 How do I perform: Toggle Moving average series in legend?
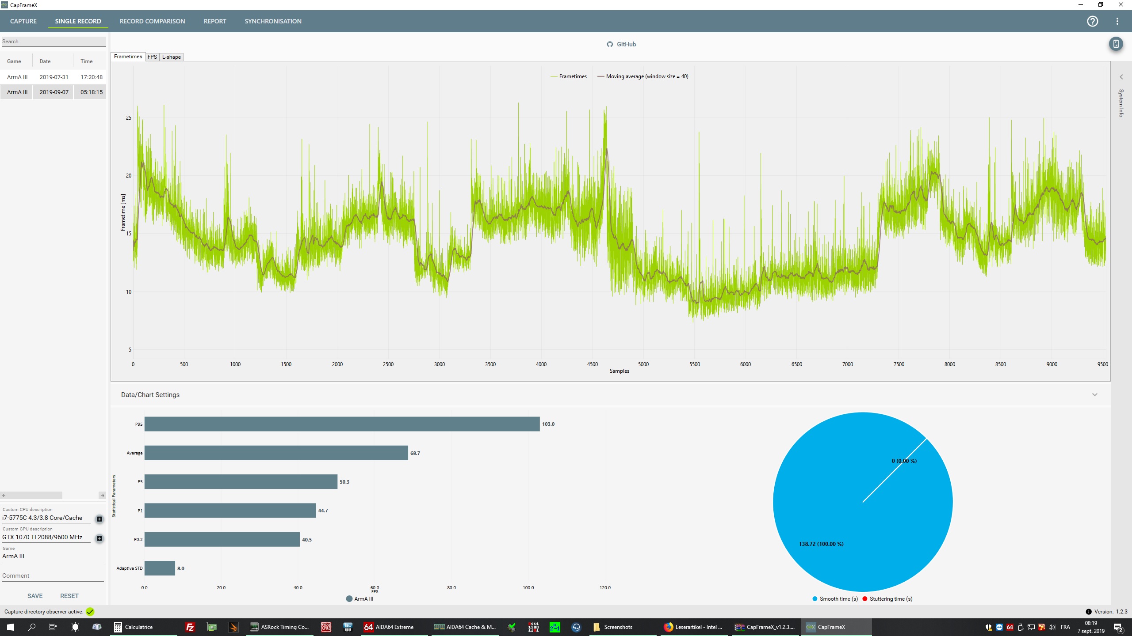pos(643,76)
